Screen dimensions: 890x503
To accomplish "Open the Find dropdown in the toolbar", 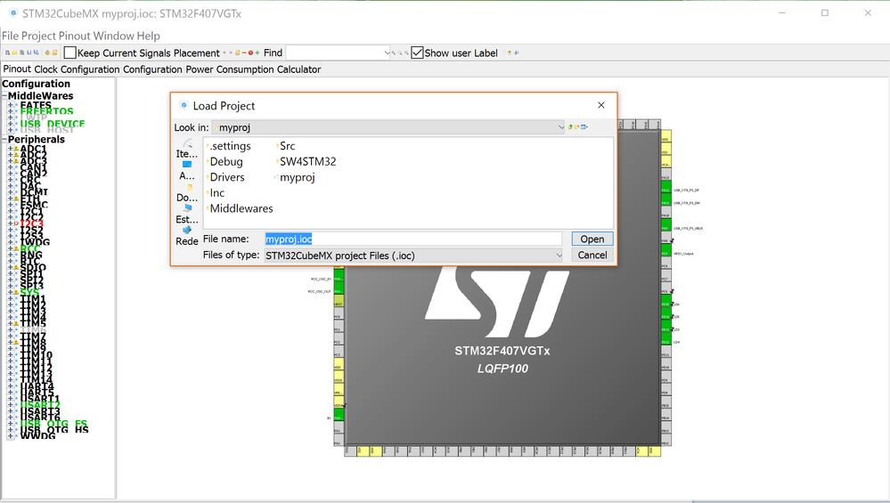I will 387,53.
